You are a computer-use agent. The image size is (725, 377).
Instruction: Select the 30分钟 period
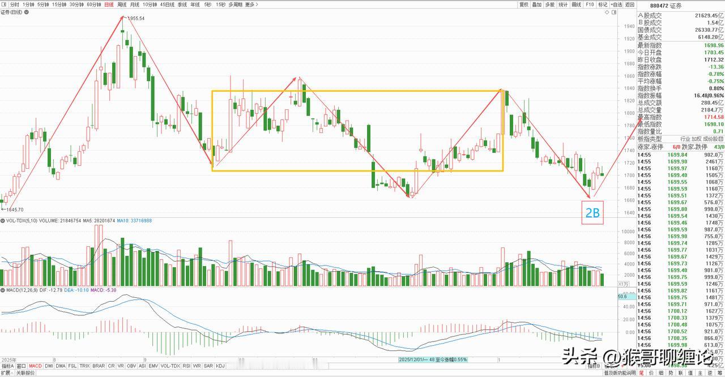click(77, 4)
